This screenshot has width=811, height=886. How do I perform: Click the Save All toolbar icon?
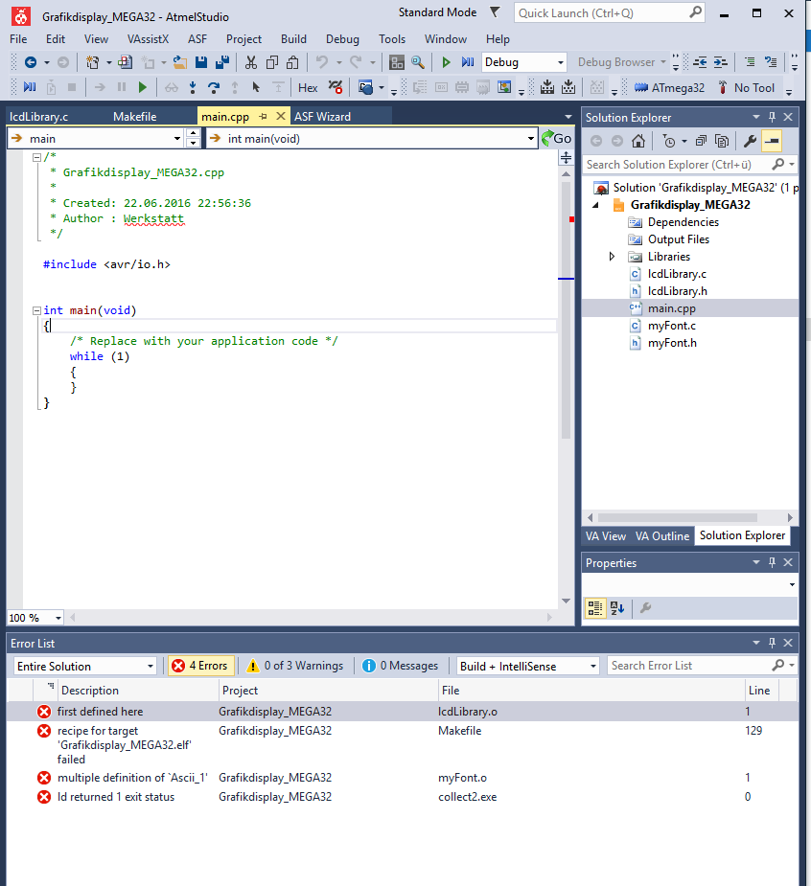222,62
